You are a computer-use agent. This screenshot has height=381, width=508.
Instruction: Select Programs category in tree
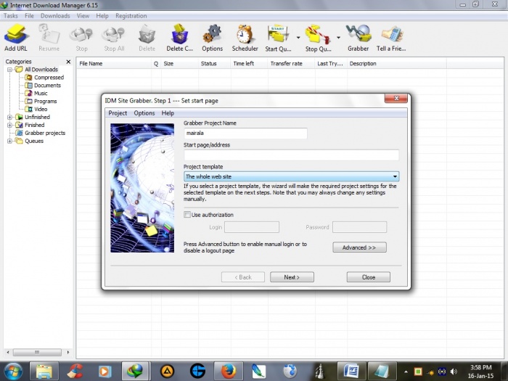tap(45, 101)
